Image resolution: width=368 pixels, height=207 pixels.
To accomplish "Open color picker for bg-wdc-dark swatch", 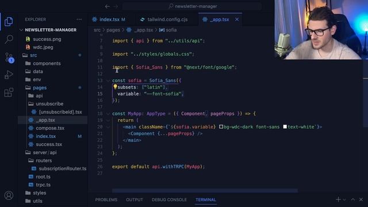I will 221,126.
